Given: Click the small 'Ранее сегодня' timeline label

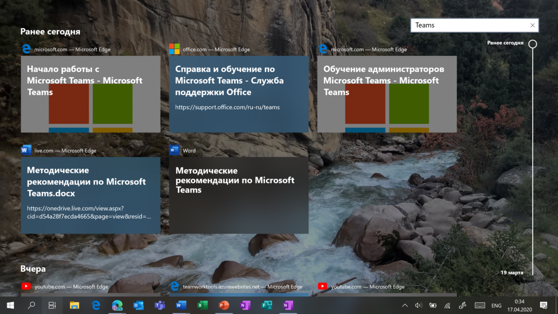Looking at the screenshot, I should point(505,43).
